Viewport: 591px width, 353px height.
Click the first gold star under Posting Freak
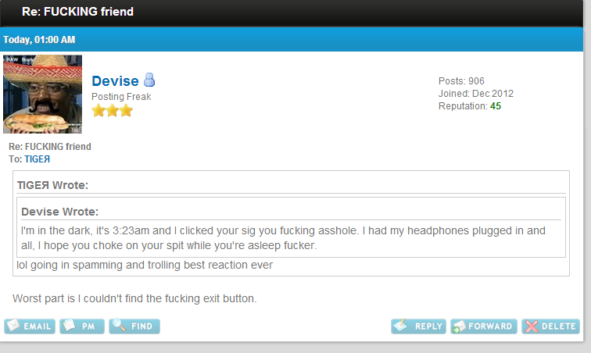pos(98,110)
